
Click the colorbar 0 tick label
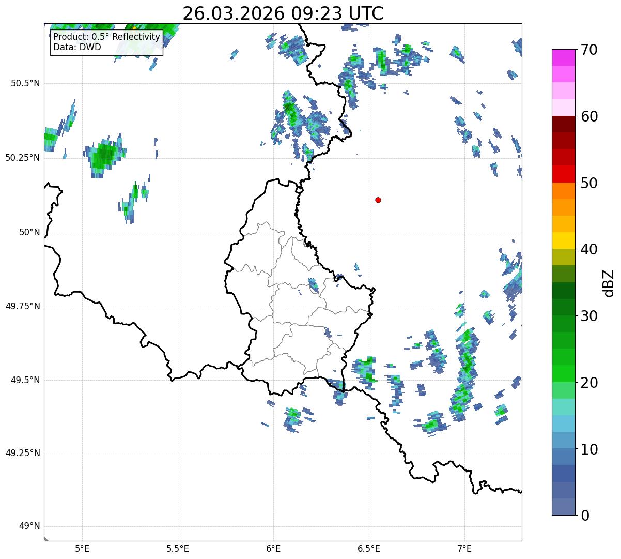click(585, 516)
